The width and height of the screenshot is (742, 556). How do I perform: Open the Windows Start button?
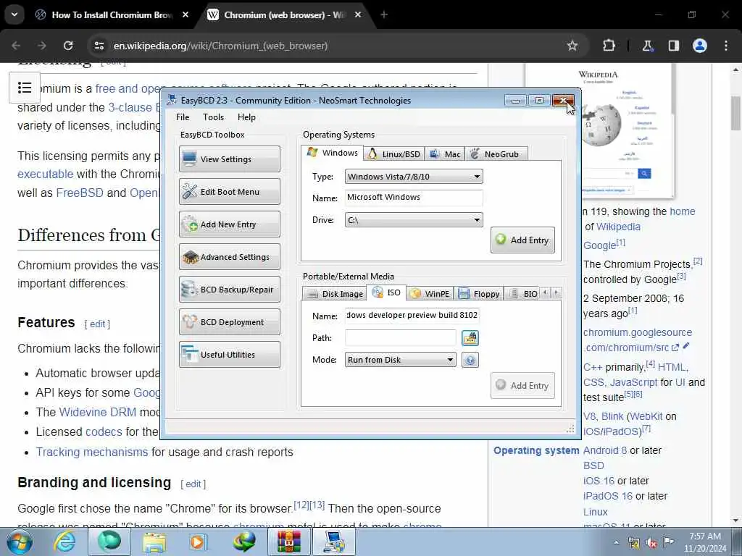[20, 542]
